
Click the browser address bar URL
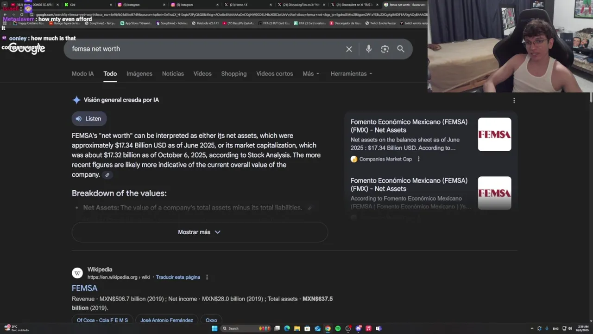pyautogui.click(x=232, y=14)
